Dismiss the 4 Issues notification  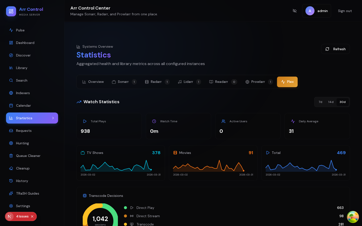(32, 216)
